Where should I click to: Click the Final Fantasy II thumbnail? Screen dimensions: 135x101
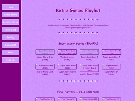click(67, 99)
